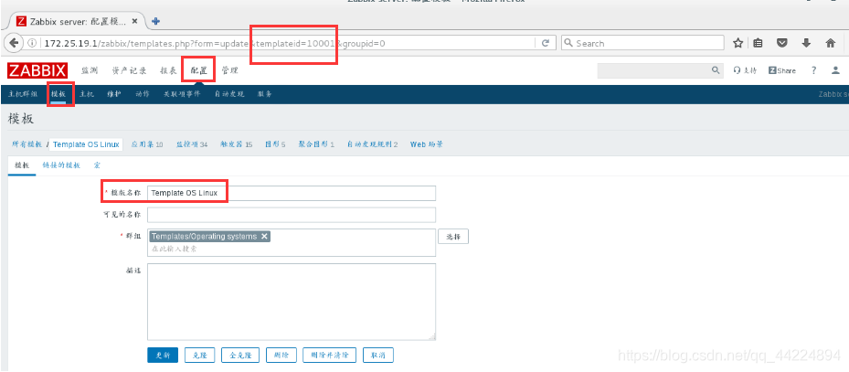
Task: Switch to the 链接的模板 tab
Action: (x=61, y=165)
